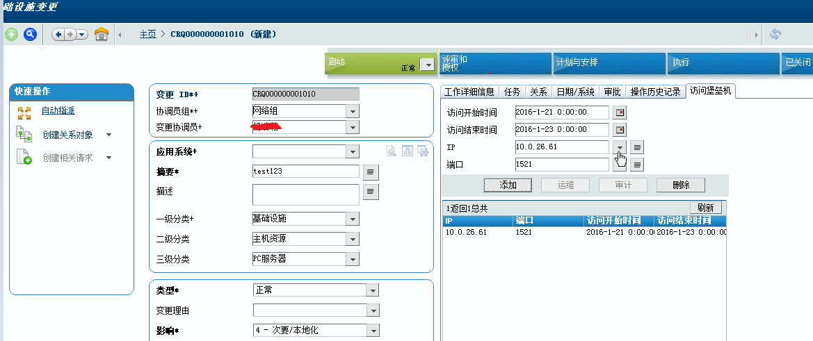Click the blue search magnifier icon
Viewport: 813px width, 341px height.
click(x=30, y=34)
